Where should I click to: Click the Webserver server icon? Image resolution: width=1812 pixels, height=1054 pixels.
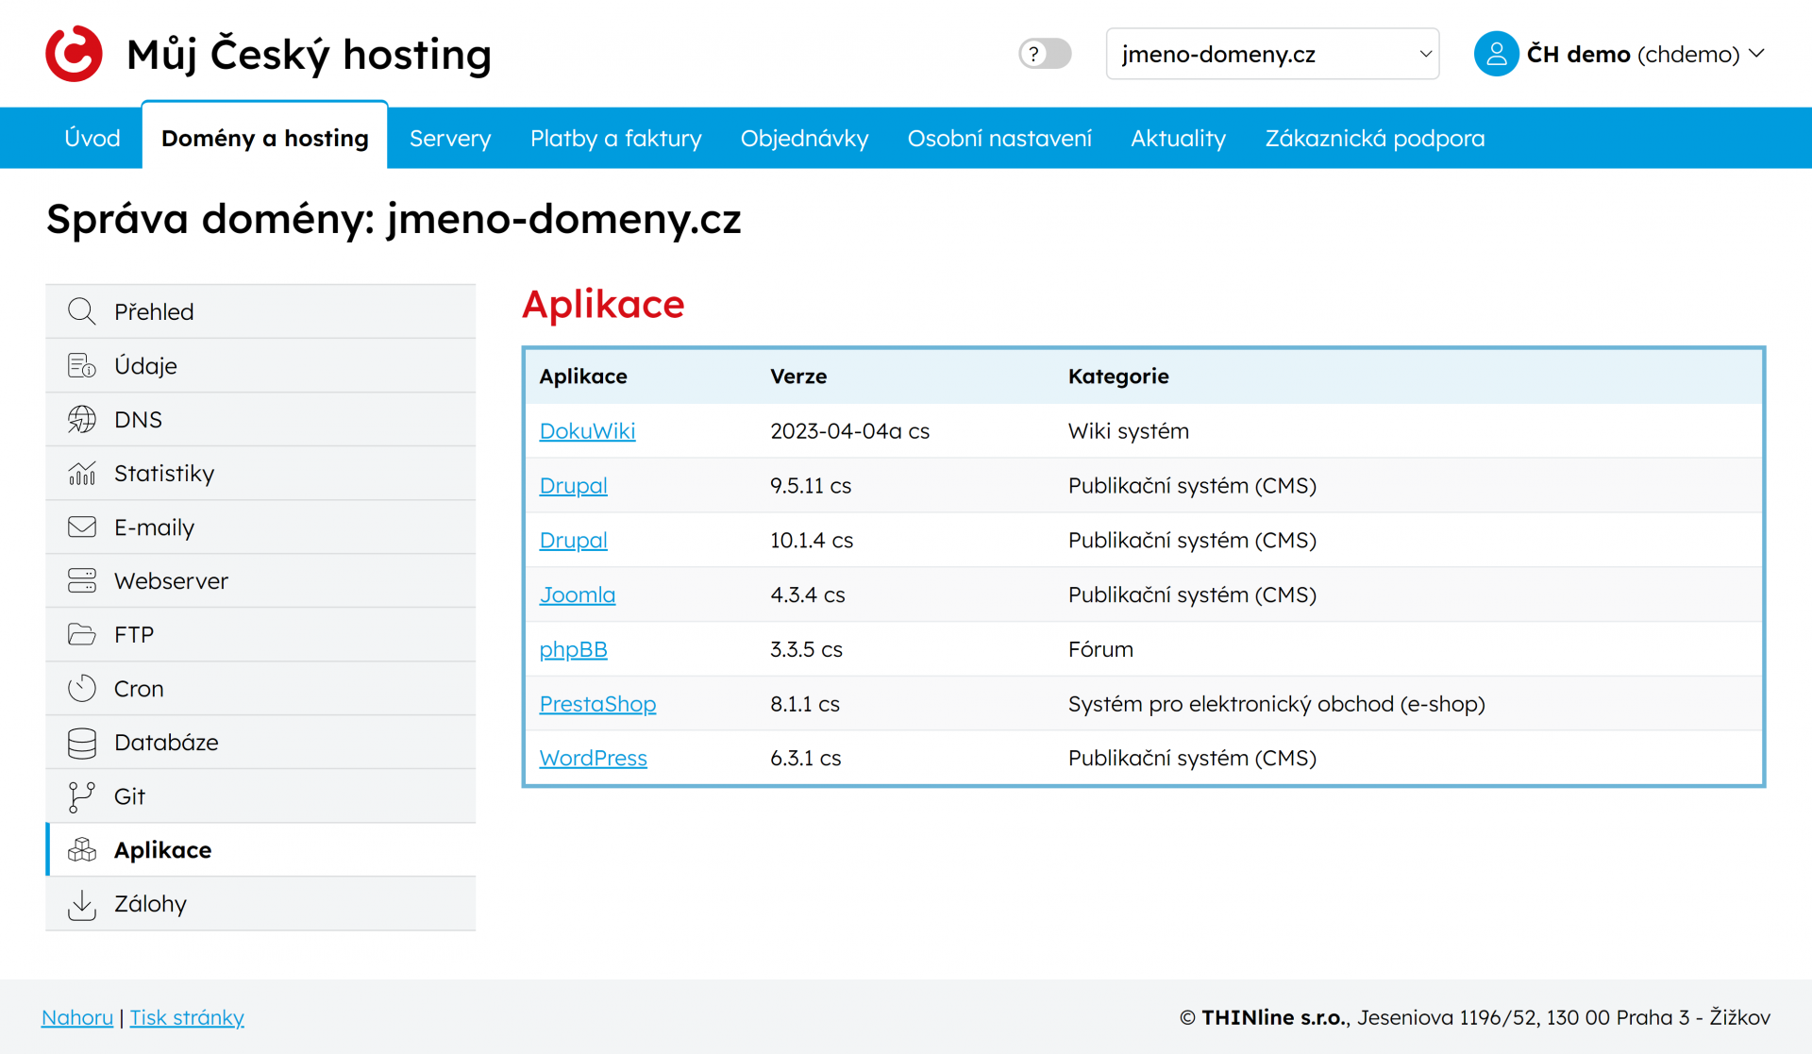click(x=82, y=580)
